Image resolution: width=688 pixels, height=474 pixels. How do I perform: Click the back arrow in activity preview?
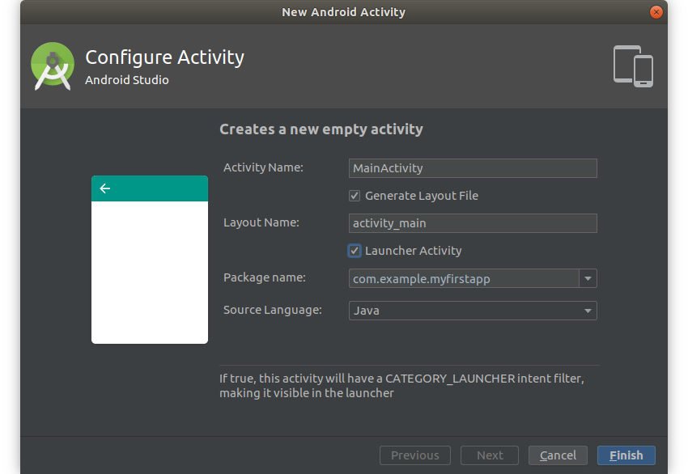104,188
